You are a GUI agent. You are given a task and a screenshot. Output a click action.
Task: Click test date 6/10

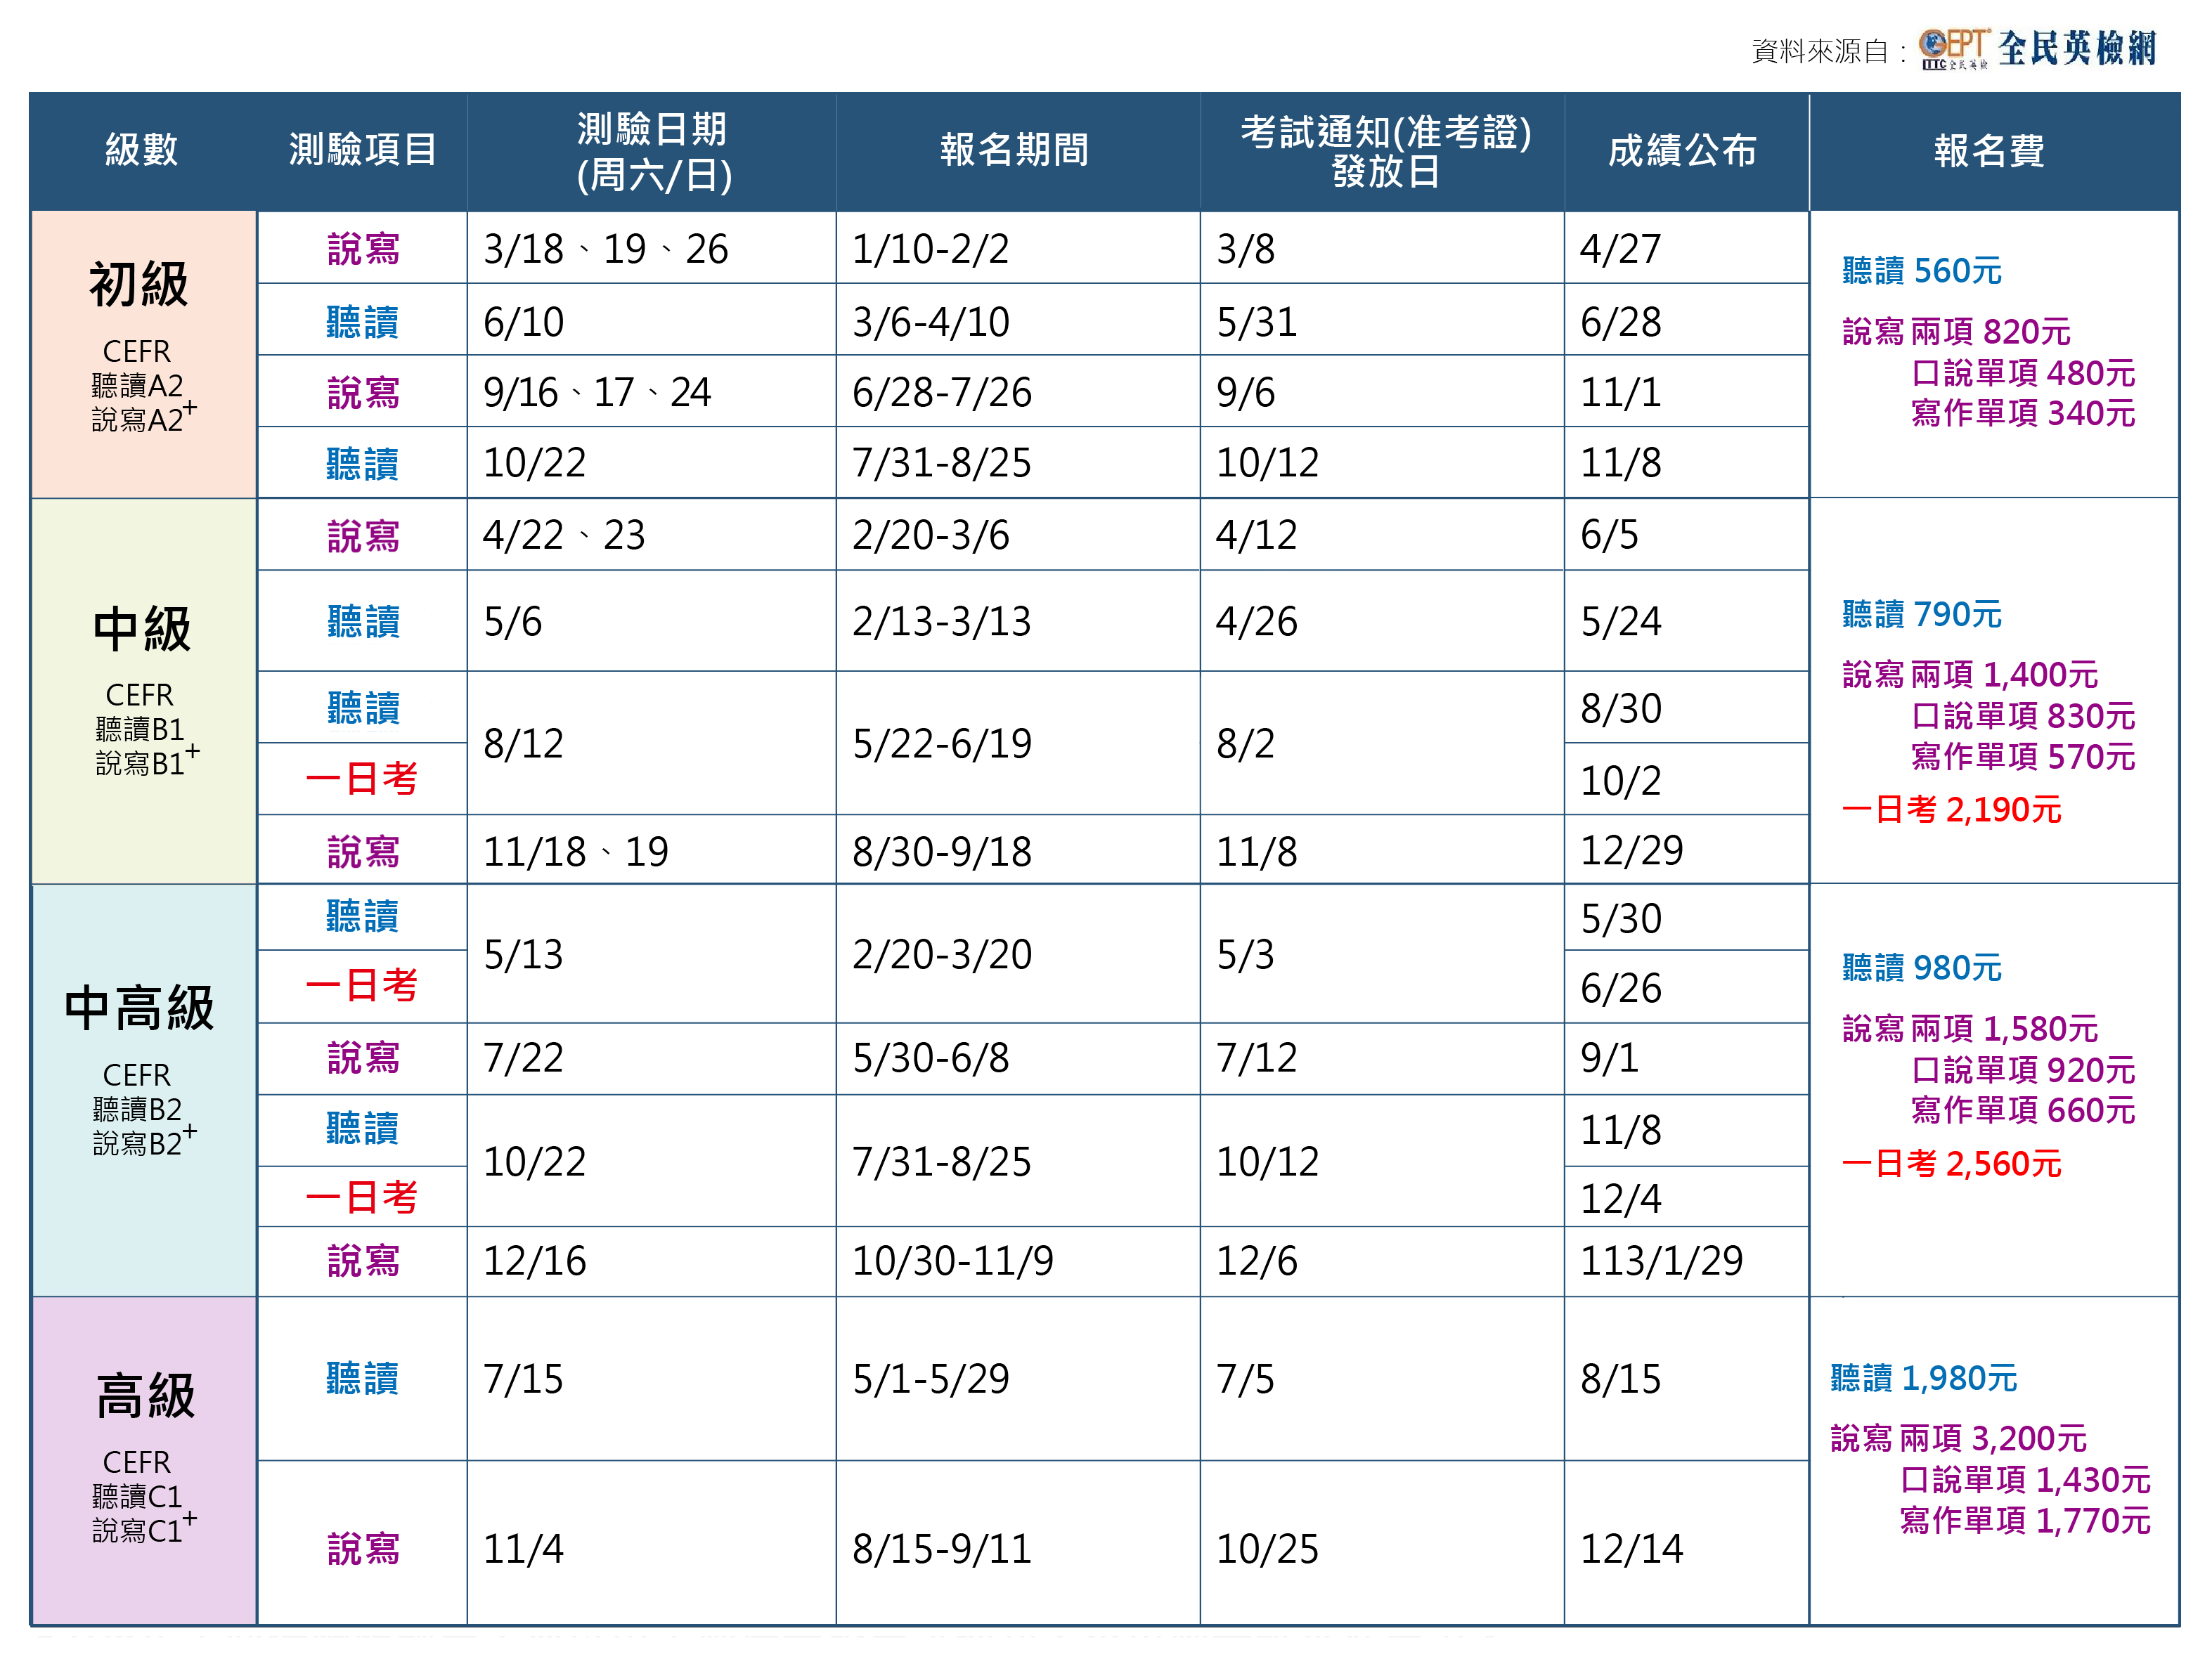point(523,322)
